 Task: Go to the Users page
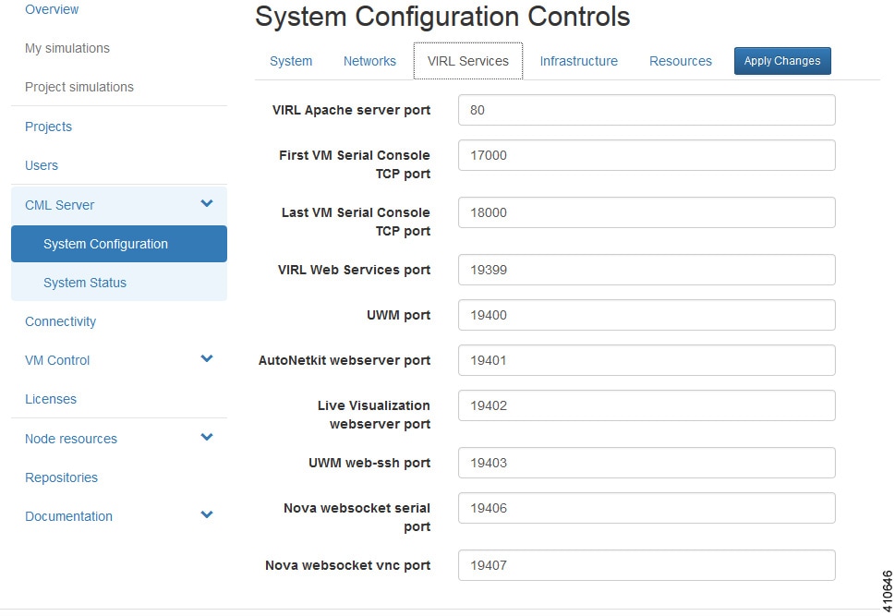tap(42, 165)
